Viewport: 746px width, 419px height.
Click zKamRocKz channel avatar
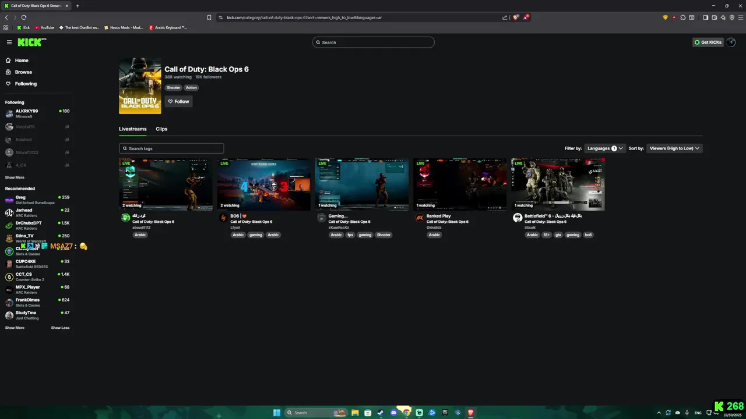[321, 218]
